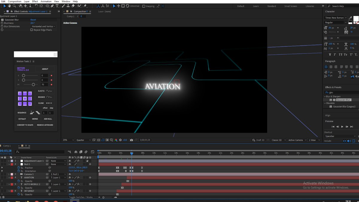Viewport: 359px width, 202px height.
Task: Collapse the Null 1 layer properties
Action: click(9, 164)
